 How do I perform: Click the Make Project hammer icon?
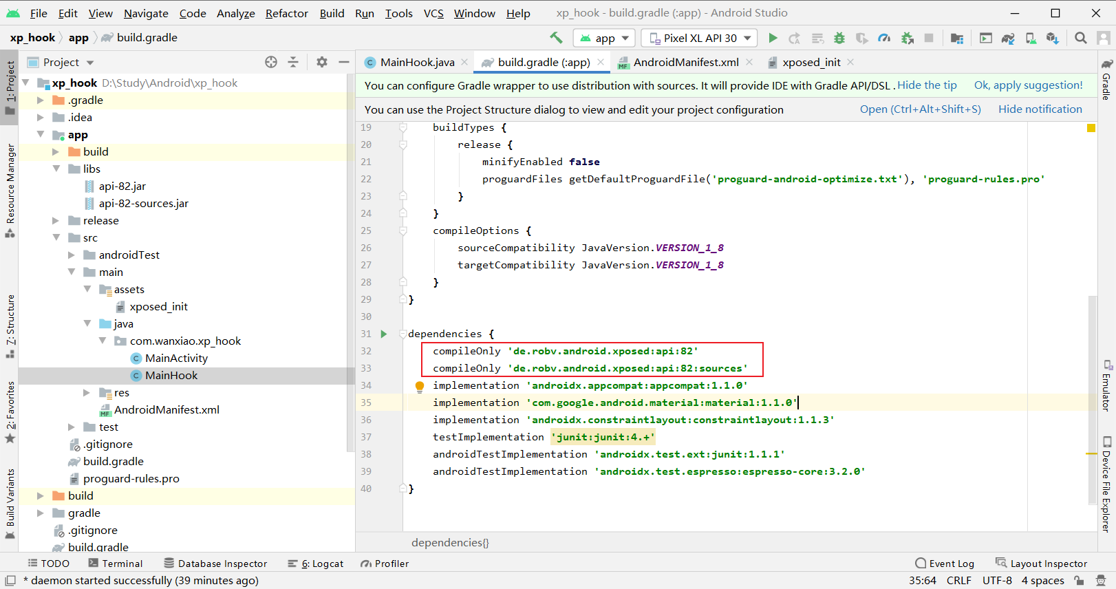556,38
